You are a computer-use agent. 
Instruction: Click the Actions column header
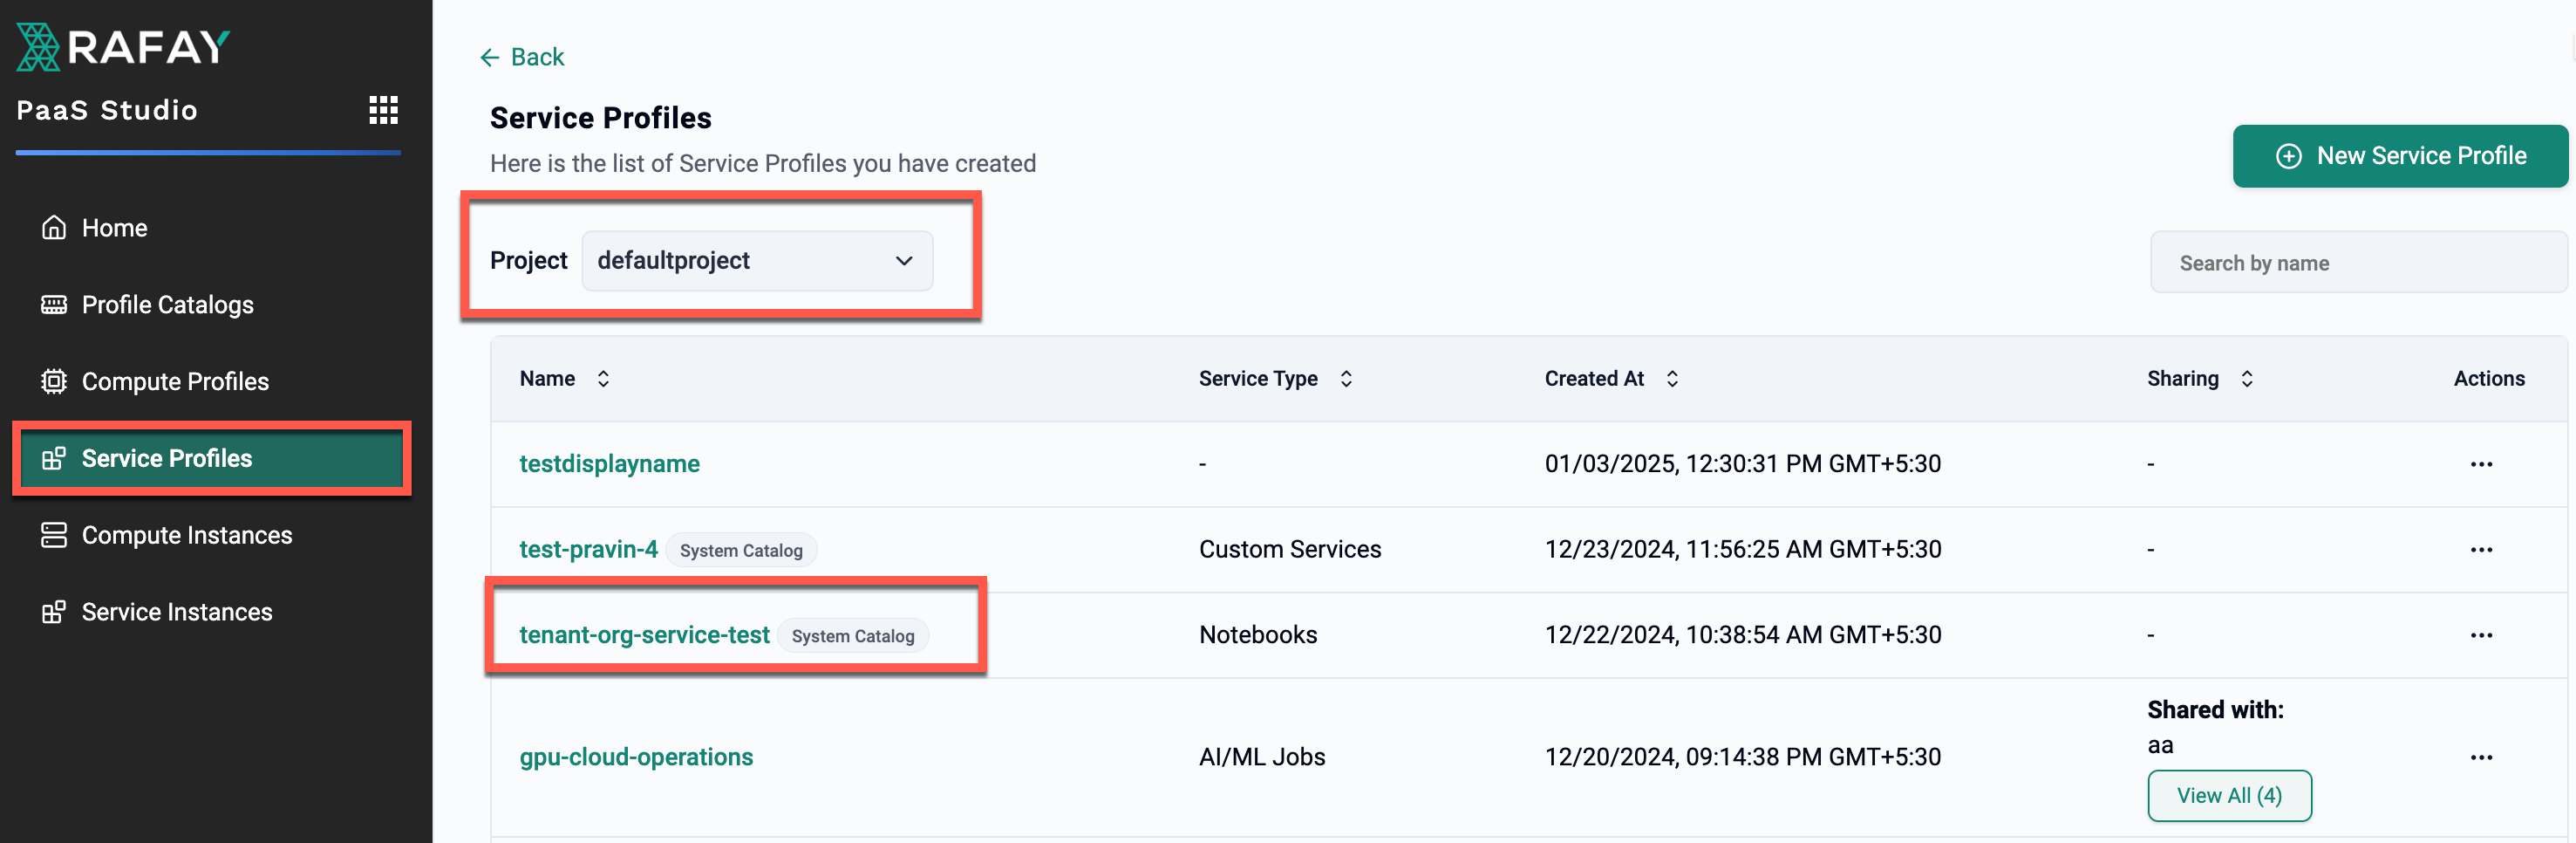[x=2489, y=379]
